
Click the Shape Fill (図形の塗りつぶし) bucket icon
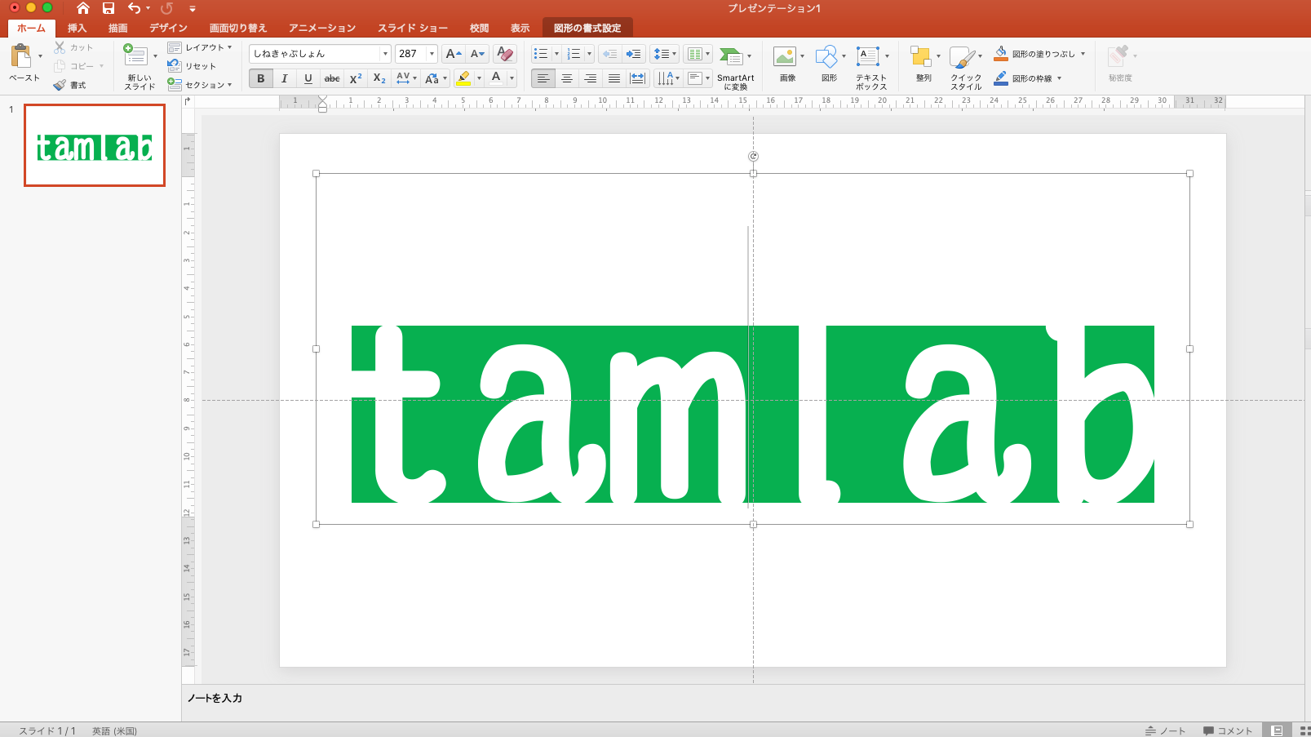coord(1001,54)
